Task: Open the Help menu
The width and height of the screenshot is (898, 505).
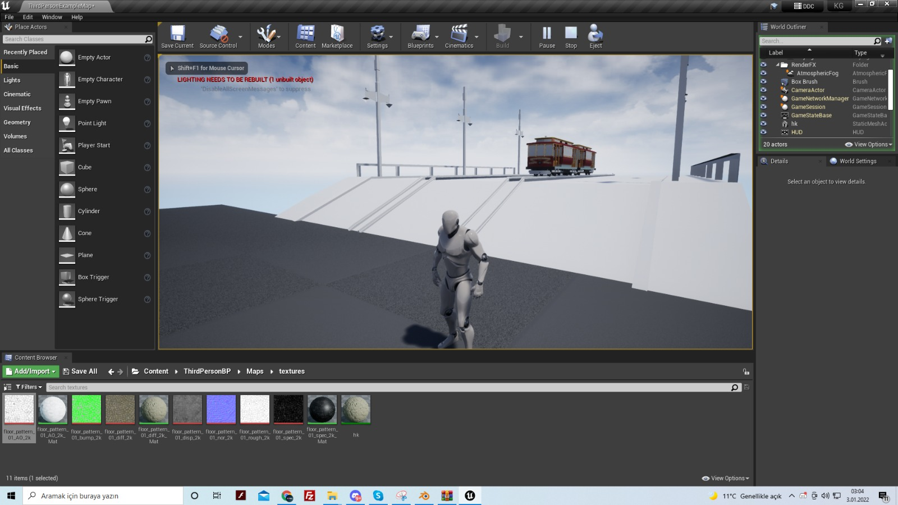Action: (x=77, y=17)
